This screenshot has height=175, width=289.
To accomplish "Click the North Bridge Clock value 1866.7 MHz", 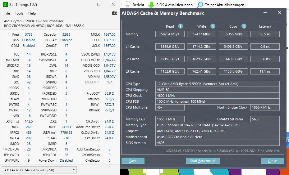I will pos(265,107).
